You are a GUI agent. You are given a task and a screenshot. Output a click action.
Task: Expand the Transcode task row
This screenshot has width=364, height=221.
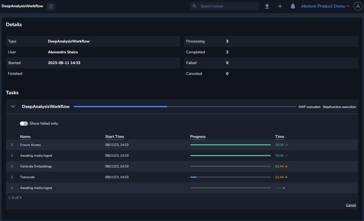(x=12, y=177)
